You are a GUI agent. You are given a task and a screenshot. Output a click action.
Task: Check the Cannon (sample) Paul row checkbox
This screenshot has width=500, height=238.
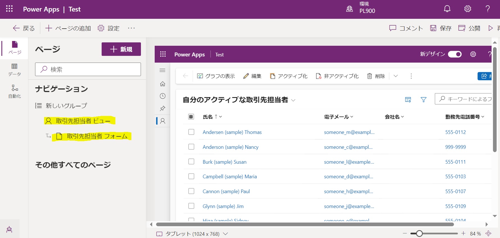[191, 191]
